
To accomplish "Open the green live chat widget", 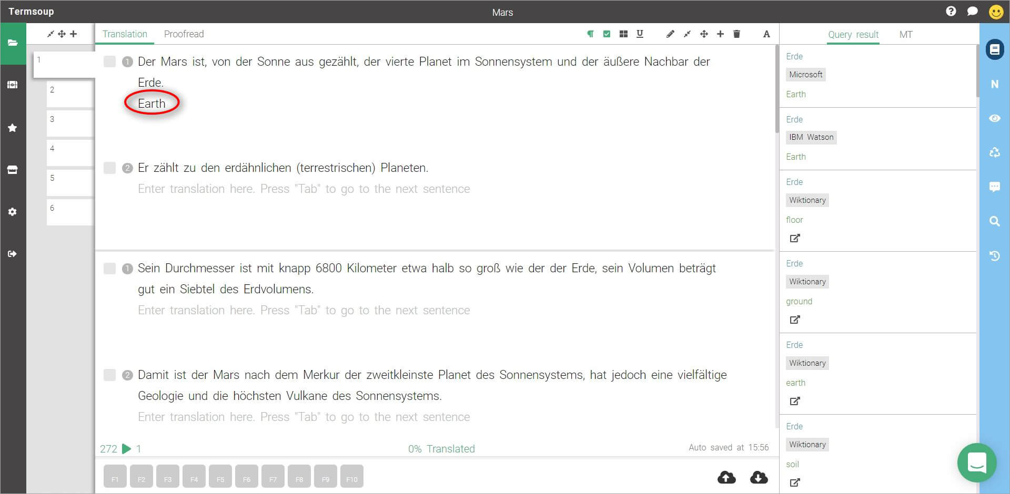I will pos(977,463).
